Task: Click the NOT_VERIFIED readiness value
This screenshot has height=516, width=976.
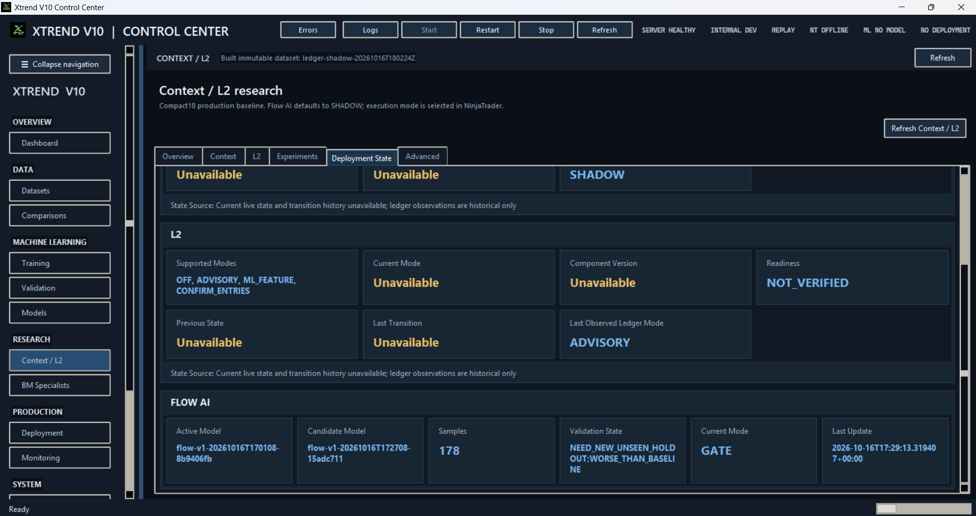Action: [x=807, y=283]
